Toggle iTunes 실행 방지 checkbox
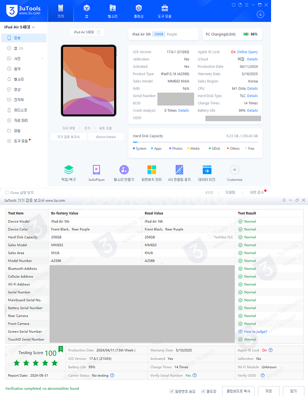Image resolution: width=308 pixels, height=396 pixels. coord(7,193)
